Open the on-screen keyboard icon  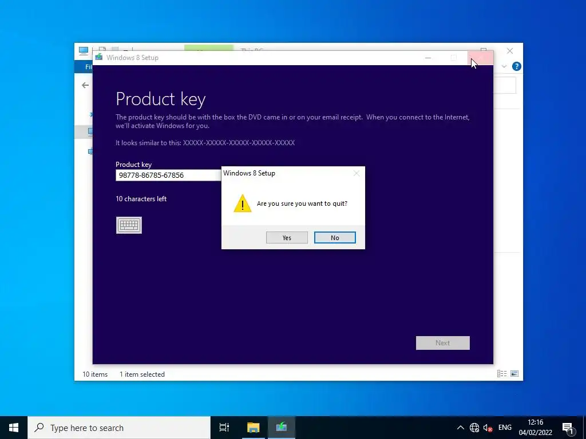pyautogui.click(x=129, y=225)
